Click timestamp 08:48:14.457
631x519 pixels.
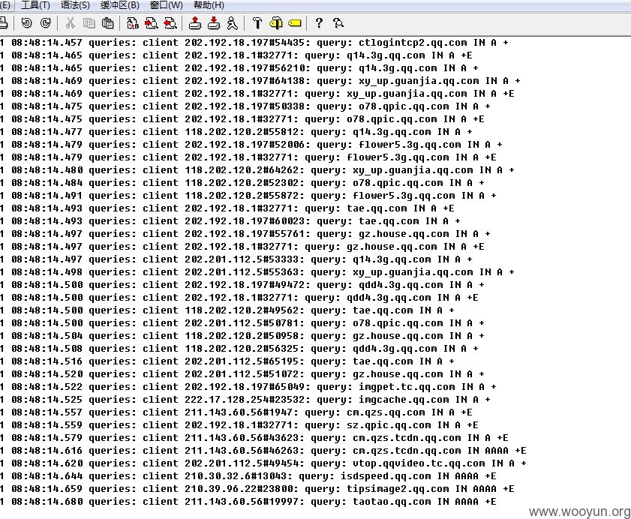click(47, 43)
